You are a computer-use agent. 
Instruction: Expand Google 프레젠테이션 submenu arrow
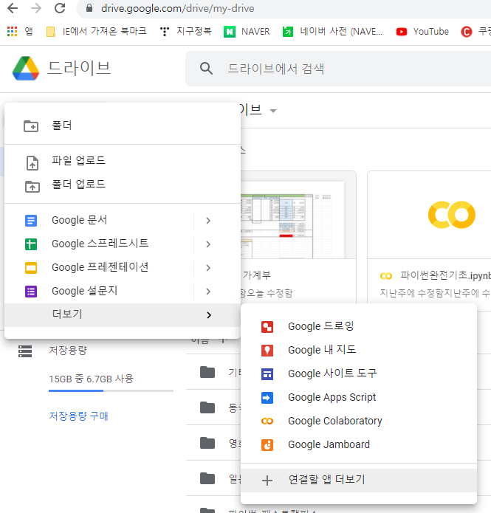click(x=208, y=268)
